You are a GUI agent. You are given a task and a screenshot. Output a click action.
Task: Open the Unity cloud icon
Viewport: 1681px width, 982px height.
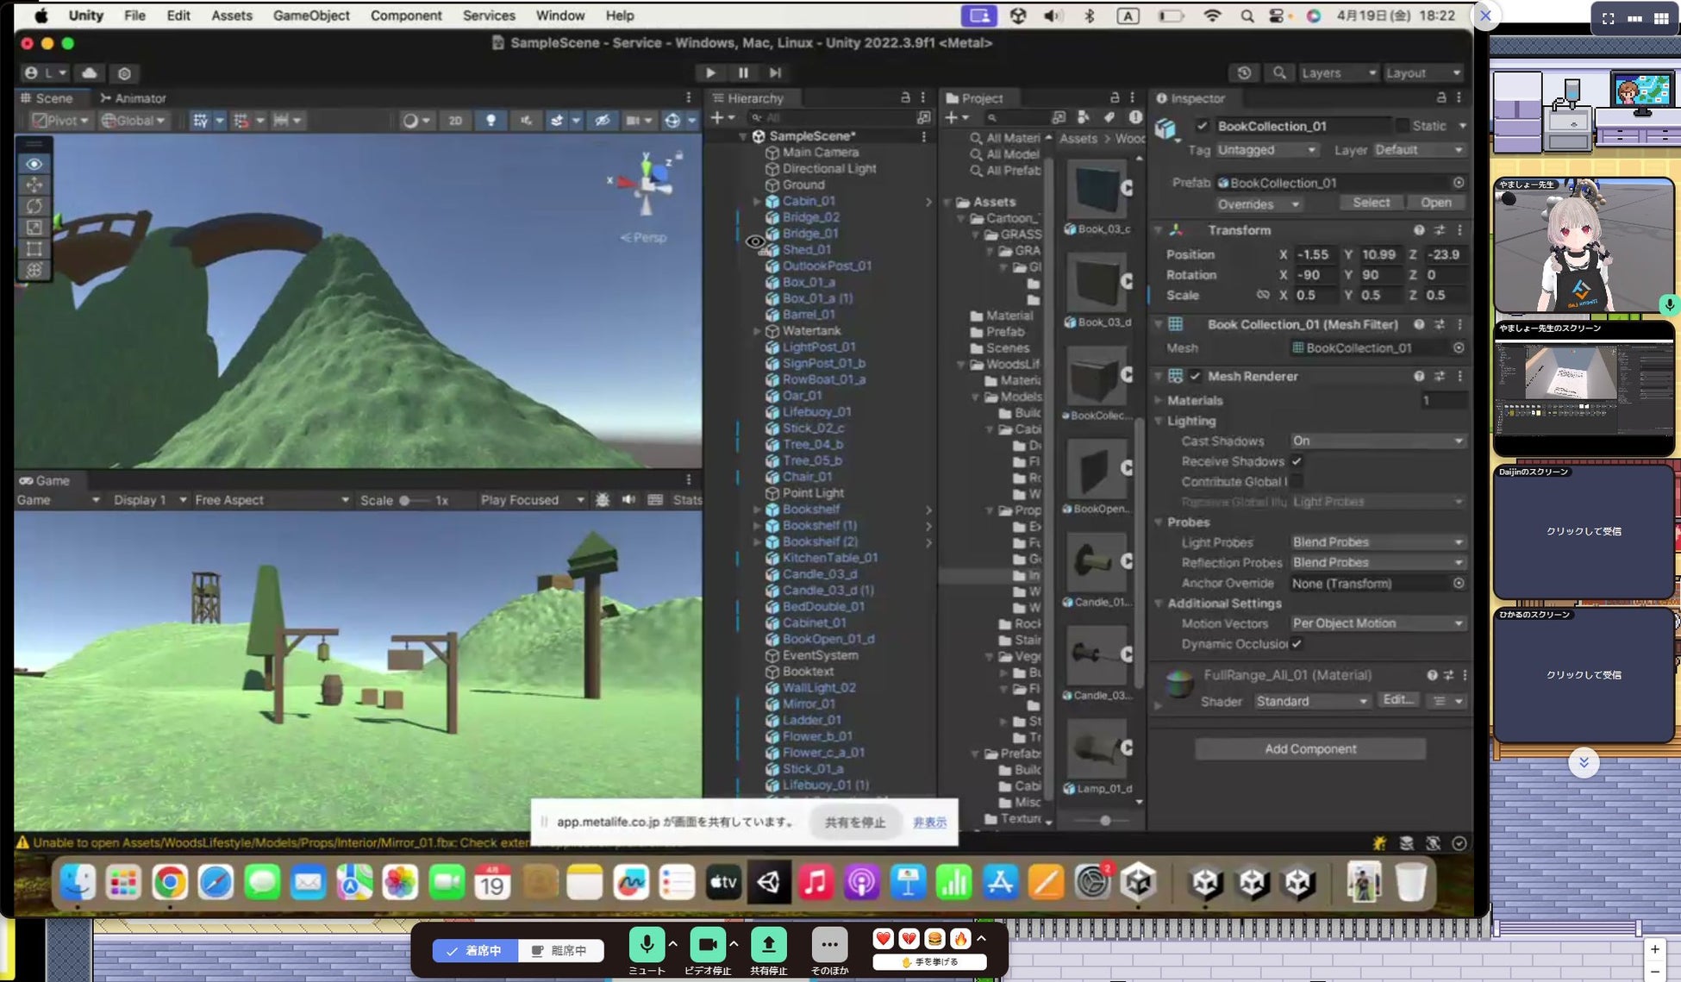(x=89, y=73)
